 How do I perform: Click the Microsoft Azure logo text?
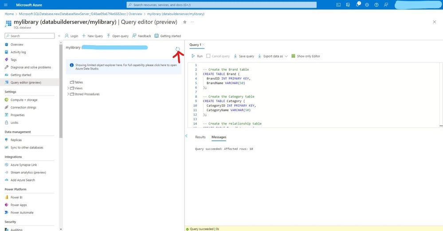tap(29, 5)
